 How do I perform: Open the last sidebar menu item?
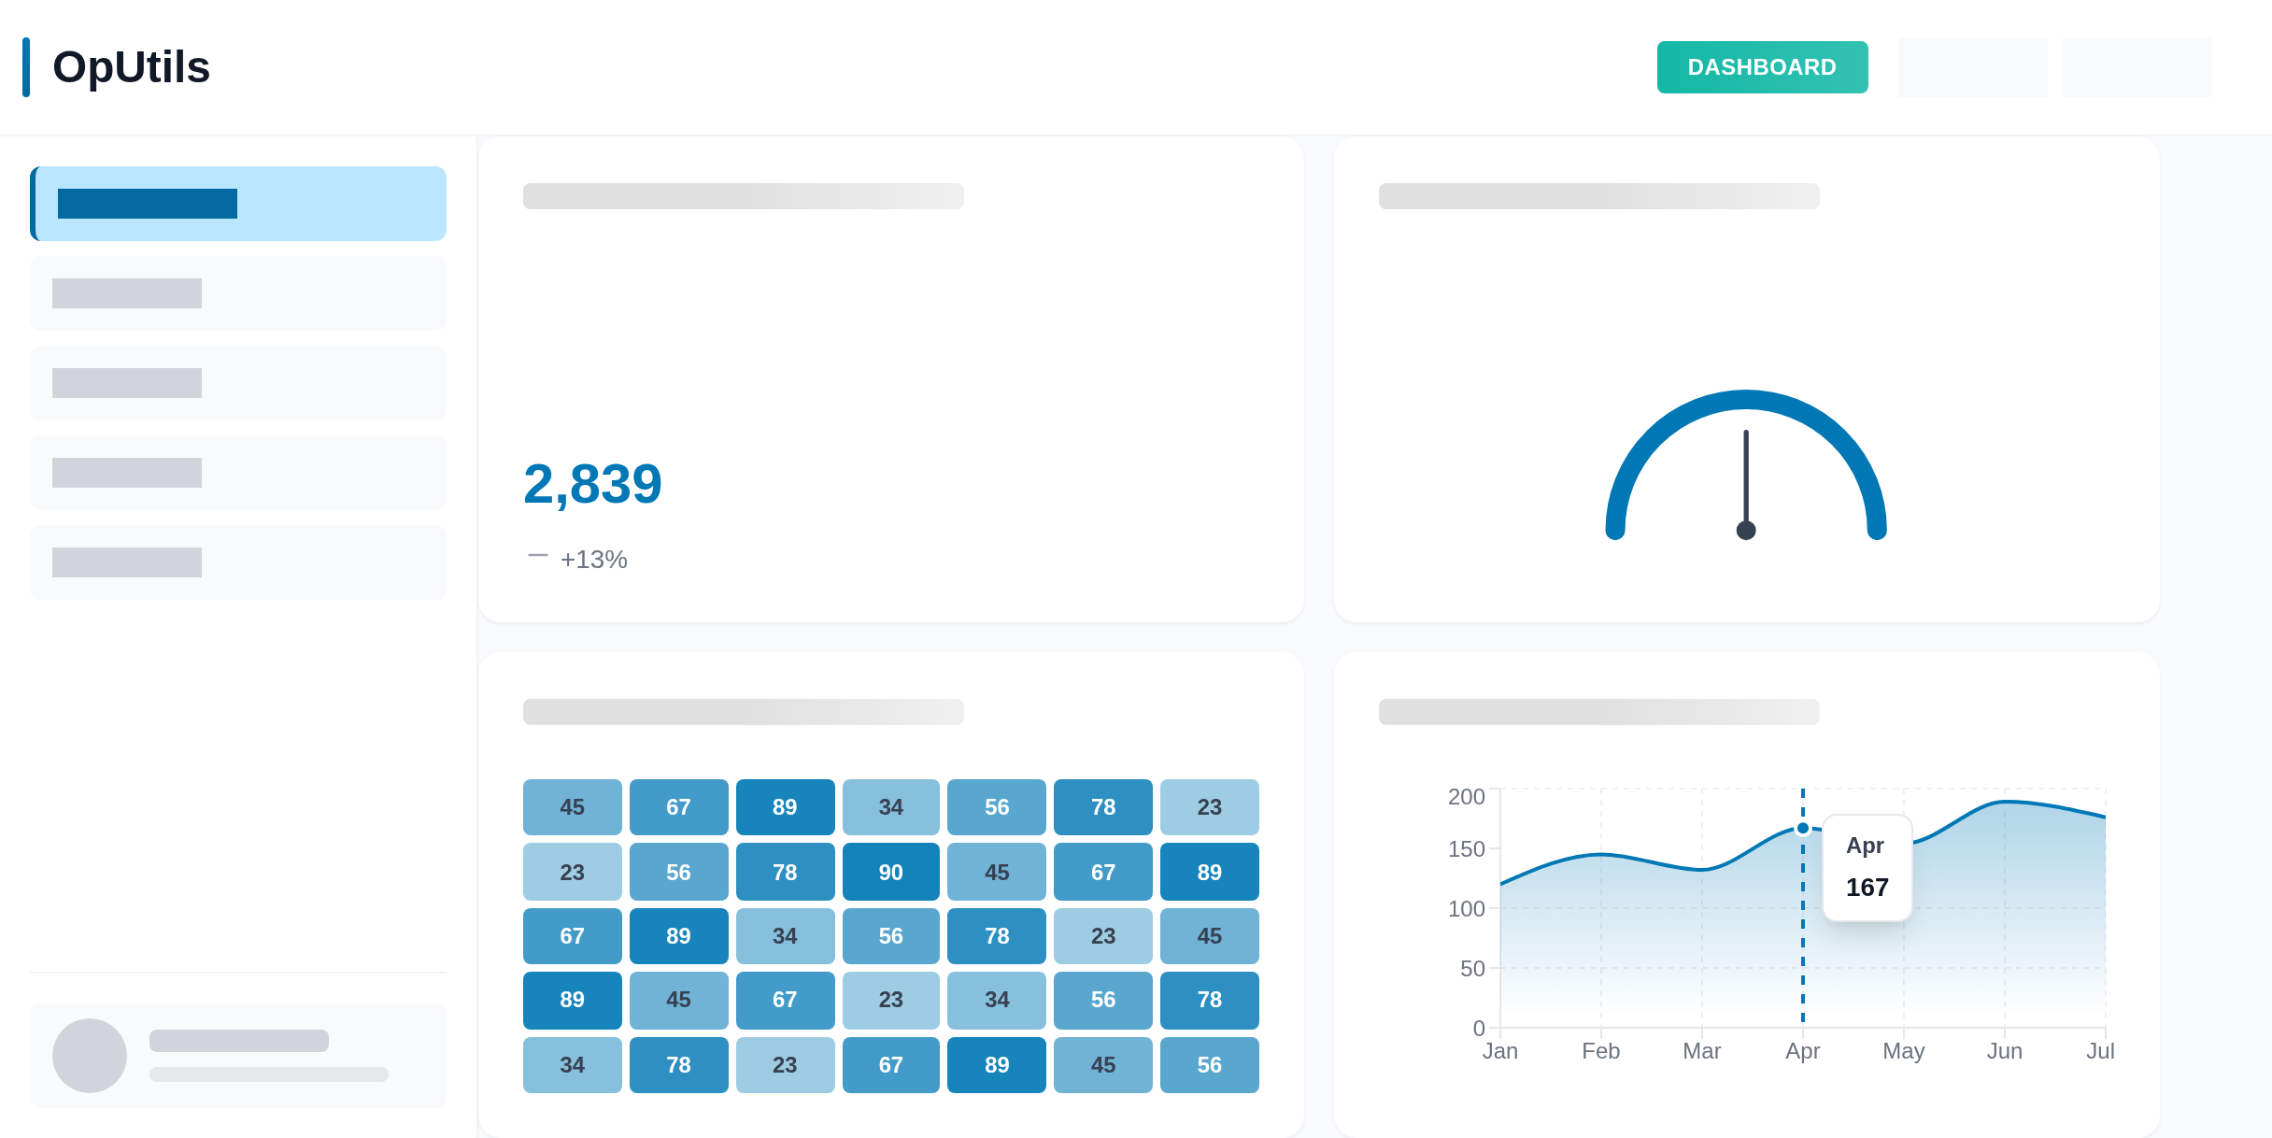point(238,562)
